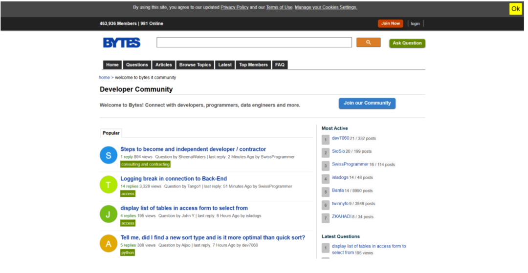Screen dimensions: 528x273
Task: Open twinnyfo profile link
Action: point(340,203)
